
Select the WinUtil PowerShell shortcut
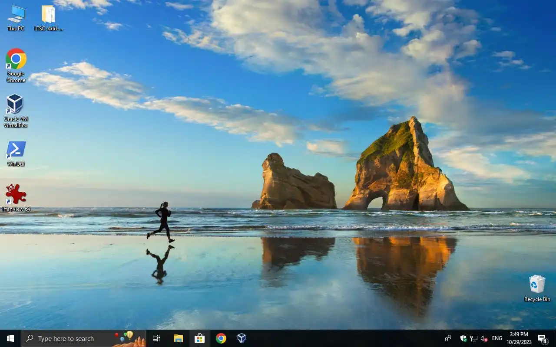16,154
